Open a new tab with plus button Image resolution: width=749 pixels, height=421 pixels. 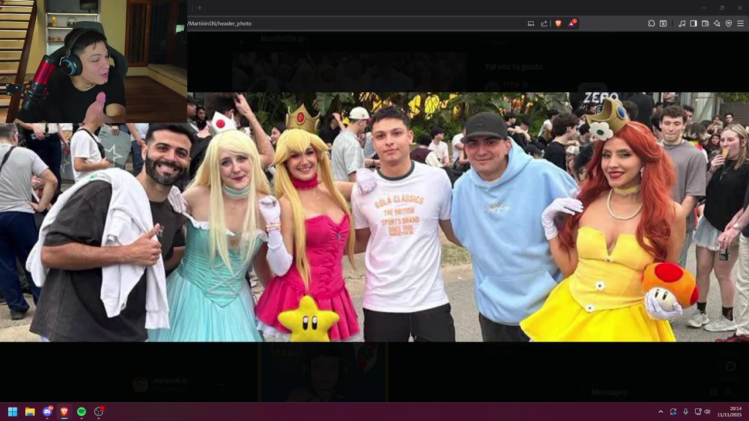(x=200, y=8)
